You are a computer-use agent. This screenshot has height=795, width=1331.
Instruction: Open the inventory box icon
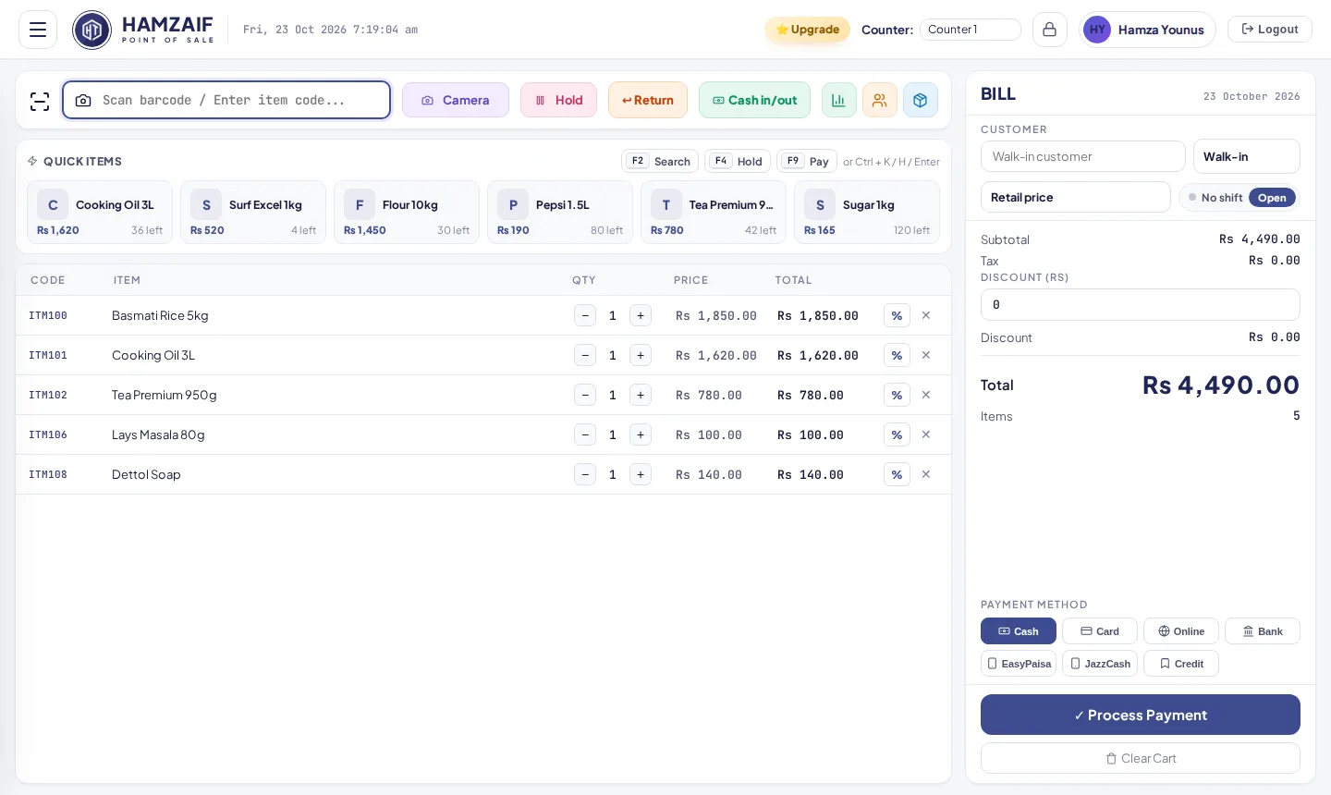921,100
